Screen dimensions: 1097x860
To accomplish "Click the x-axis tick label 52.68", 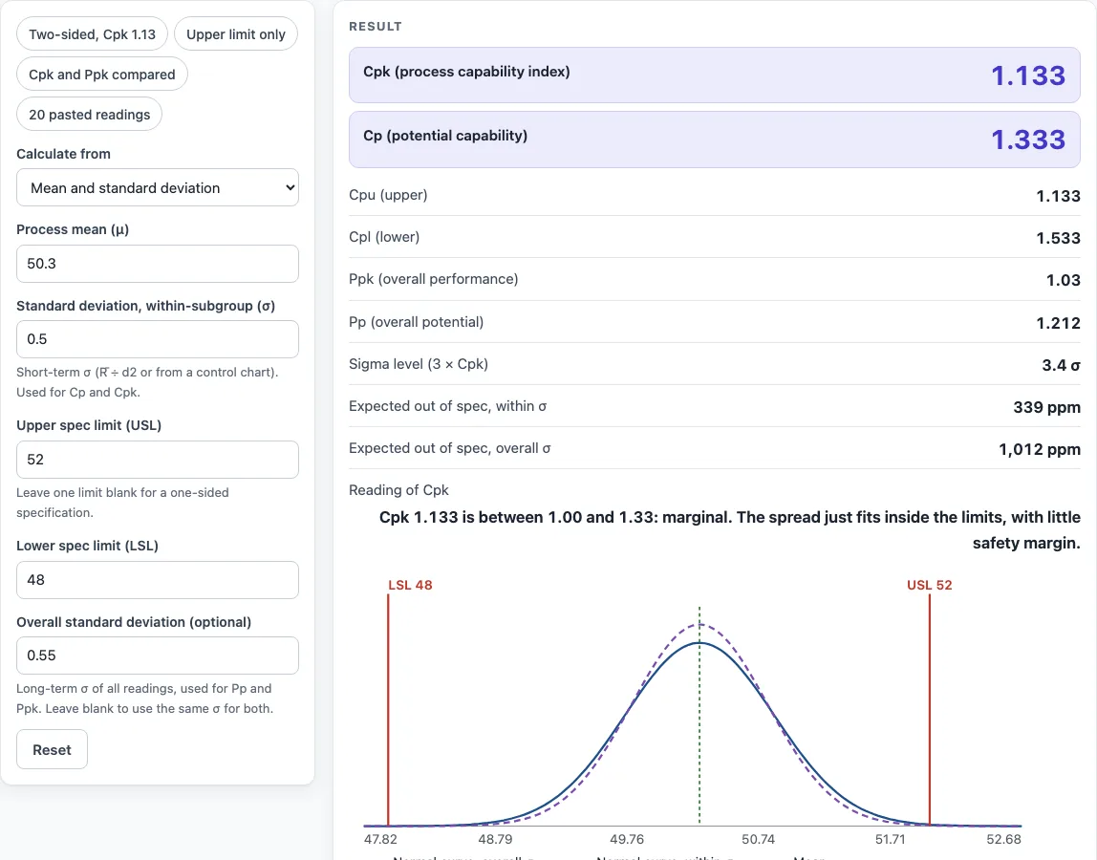I will pos(1004,839).
